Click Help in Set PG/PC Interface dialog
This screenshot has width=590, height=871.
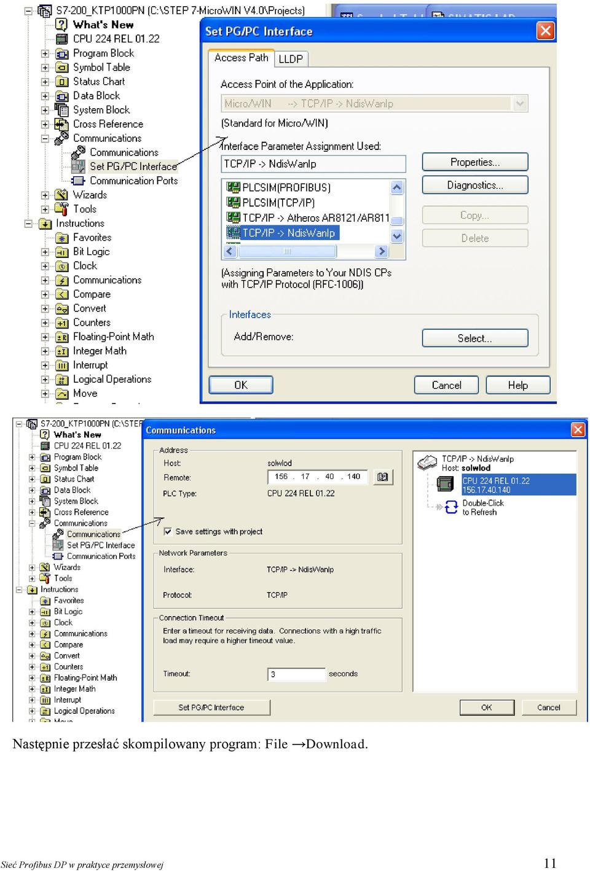pyautogui.click(x=517, y=385)
